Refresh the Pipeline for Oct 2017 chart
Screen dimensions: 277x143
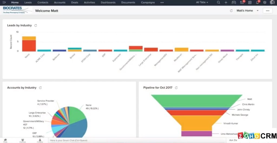[x=176, y=88]
